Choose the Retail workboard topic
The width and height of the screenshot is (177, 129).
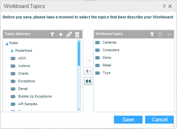107,65
